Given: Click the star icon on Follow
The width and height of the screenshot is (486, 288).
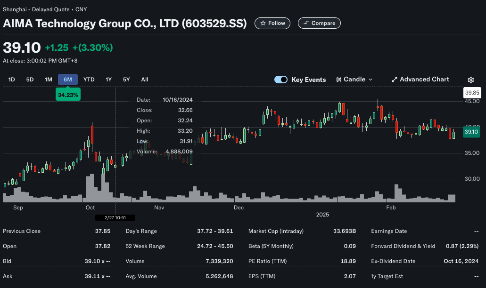Looking at the screenshot, I should coord(263,23).
